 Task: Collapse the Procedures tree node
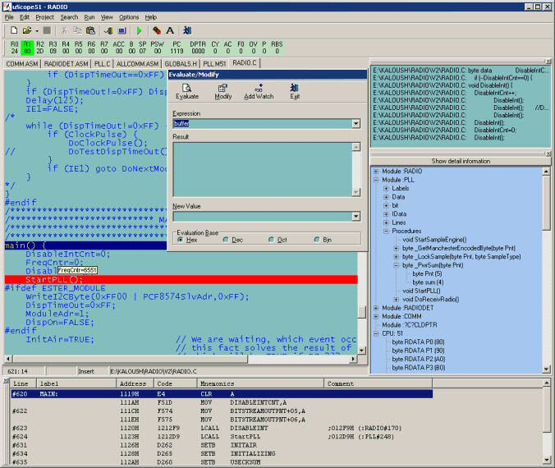[x=386, y=232]
